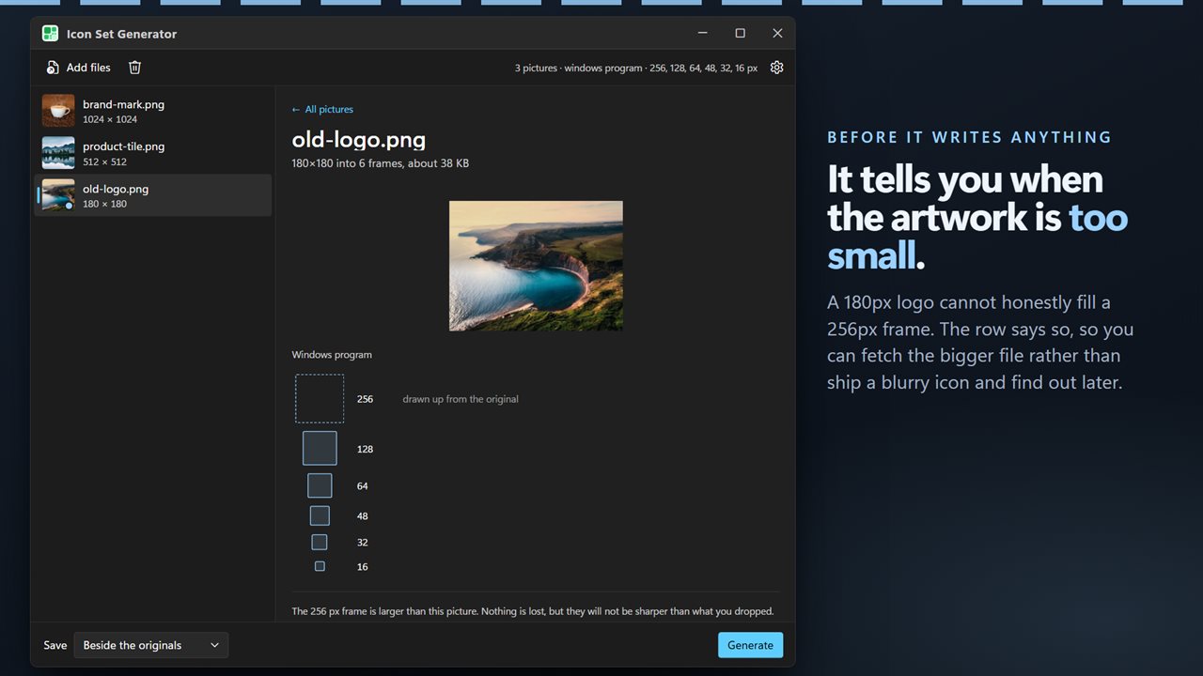Click the 16 frame preview box

coord(320,566)
